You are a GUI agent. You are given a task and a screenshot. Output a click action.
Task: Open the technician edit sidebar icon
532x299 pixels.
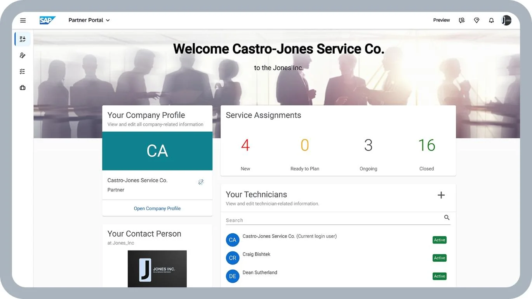coord(23,55)
